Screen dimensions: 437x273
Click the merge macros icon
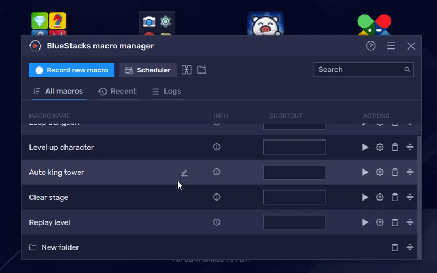click(186, 70)
